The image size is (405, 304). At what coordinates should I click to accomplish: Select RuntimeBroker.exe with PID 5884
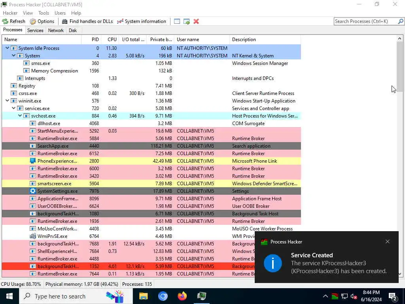pyautogui.click(x=151, y=138)
